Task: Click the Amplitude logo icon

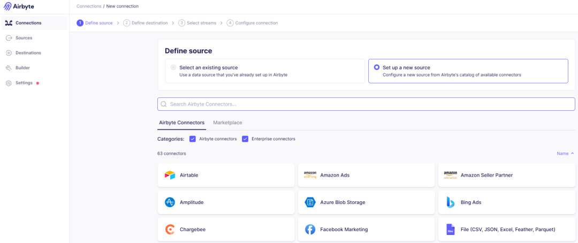Action: coord(170,202)
